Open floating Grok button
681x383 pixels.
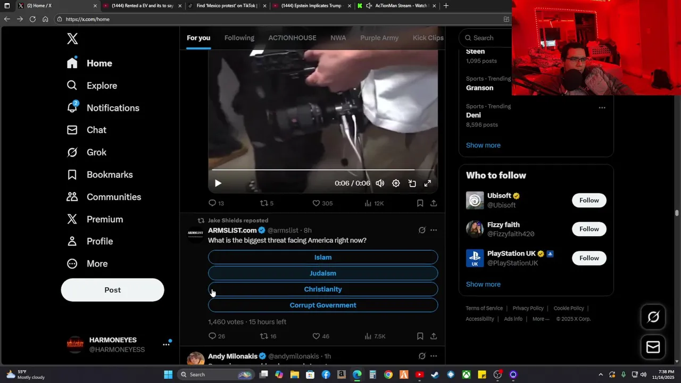(653, 318)
